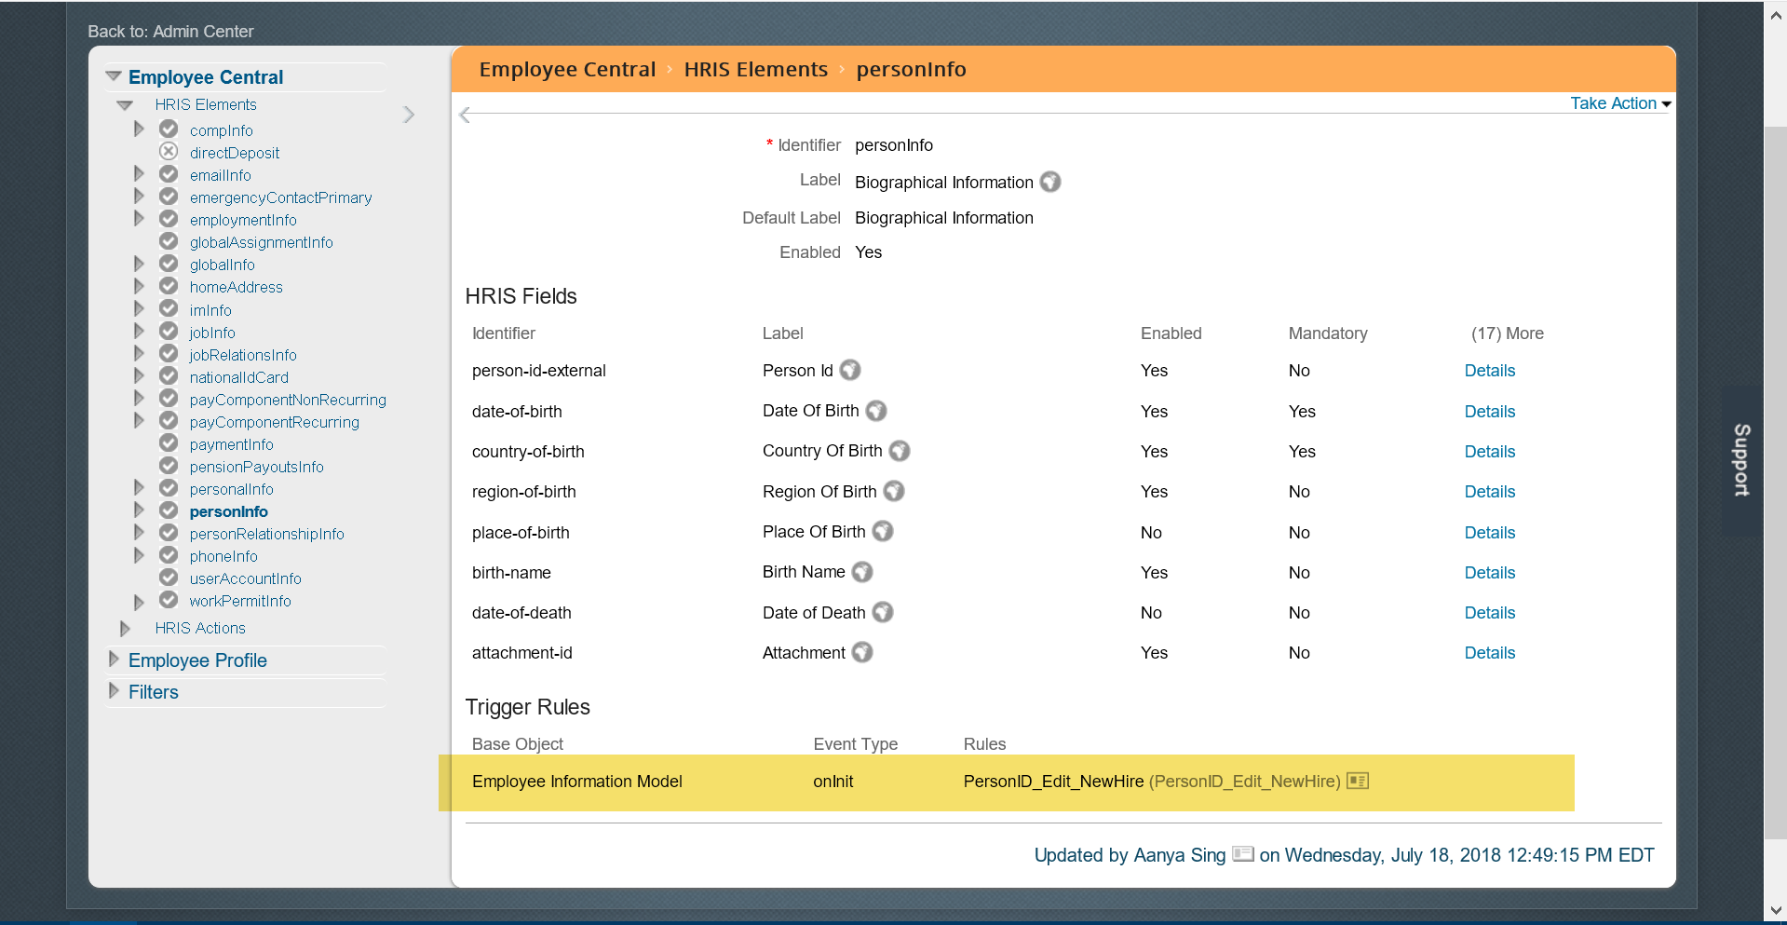The height and width of the screenshot is (925, 1787).
Task: Select employmentInfo in the tree
Action: pyautogui.click(x=243, y=220)
